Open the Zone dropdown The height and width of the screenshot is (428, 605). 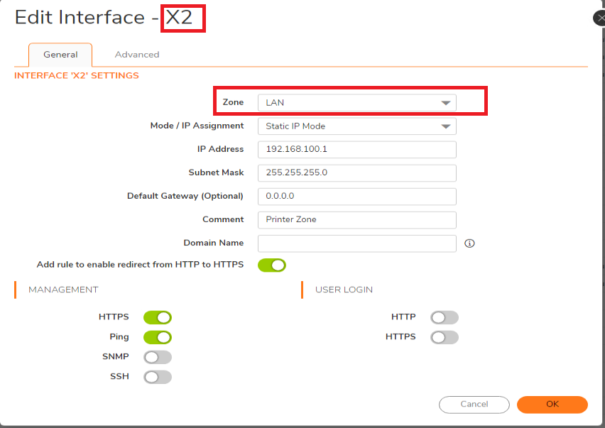[356, 103]
